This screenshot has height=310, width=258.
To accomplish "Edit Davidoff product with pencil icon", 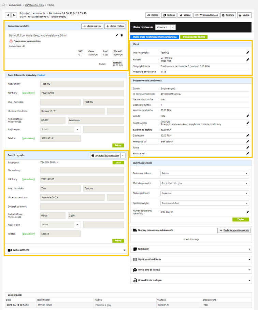I will tap(117, 35).
